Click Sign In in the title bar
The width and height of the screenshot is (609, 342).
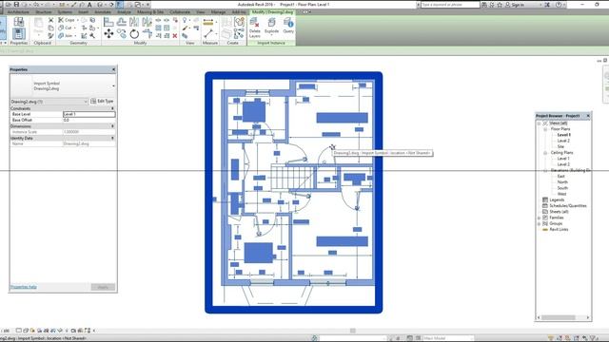tap(518, 5)
